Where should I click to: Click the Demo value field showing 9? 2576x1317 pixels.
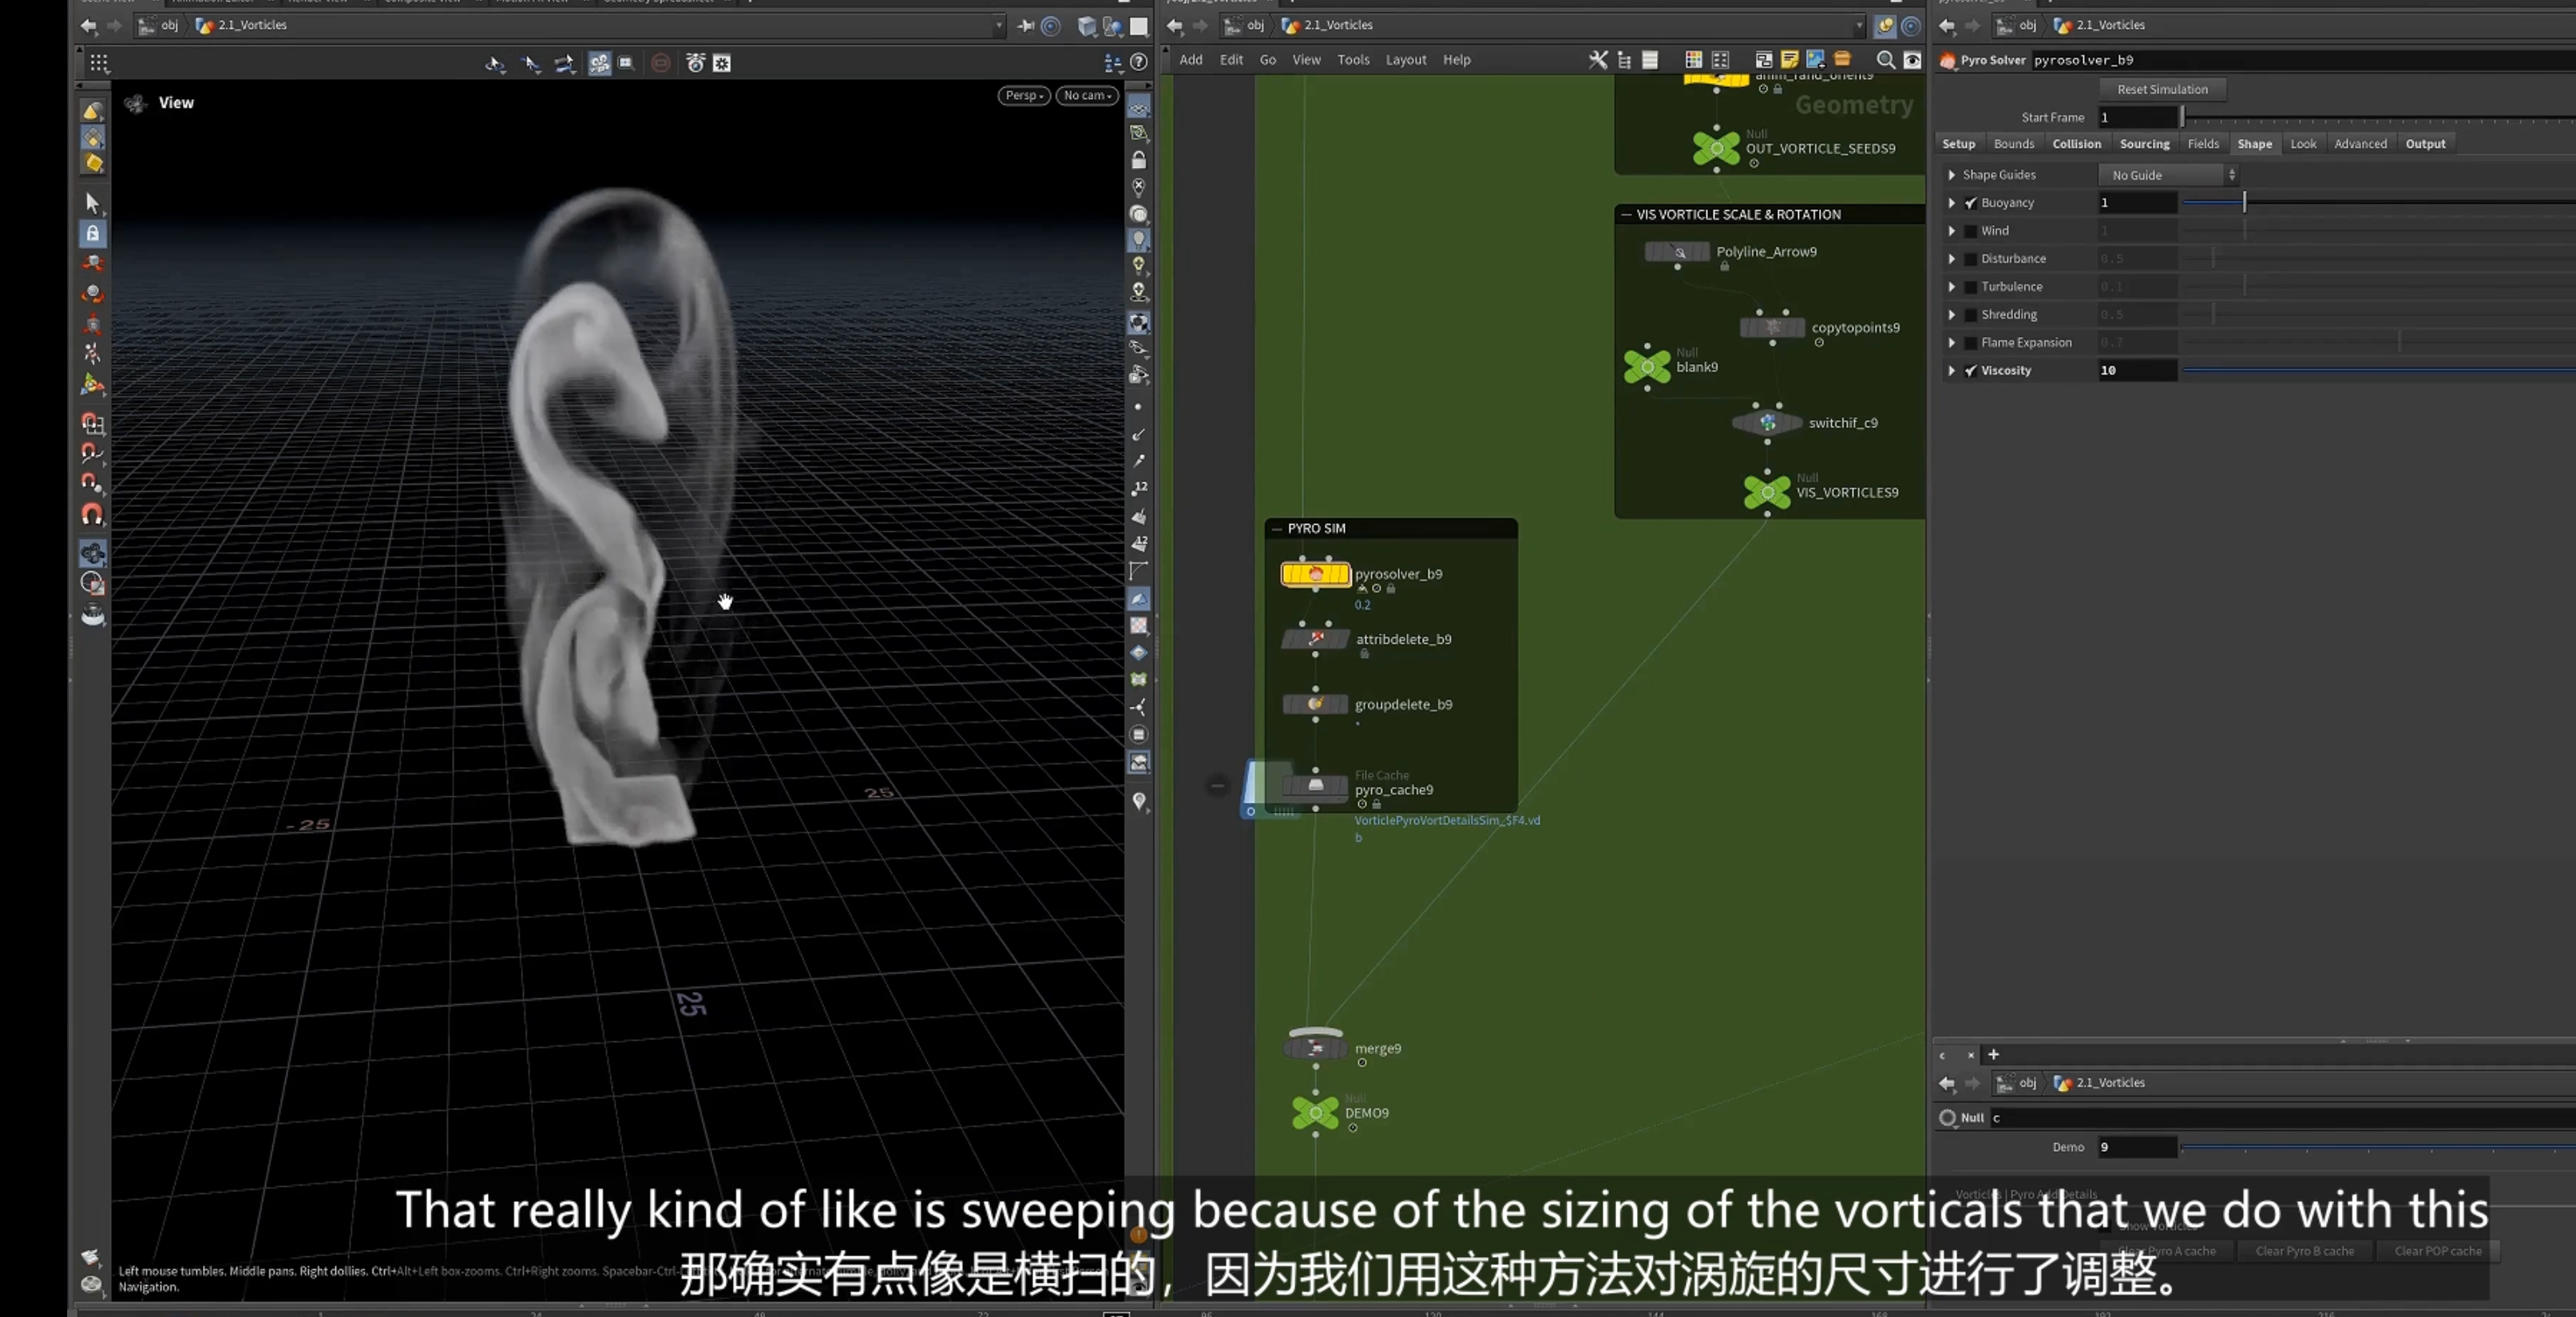pyautogui.click(x=2137, y=1147)
